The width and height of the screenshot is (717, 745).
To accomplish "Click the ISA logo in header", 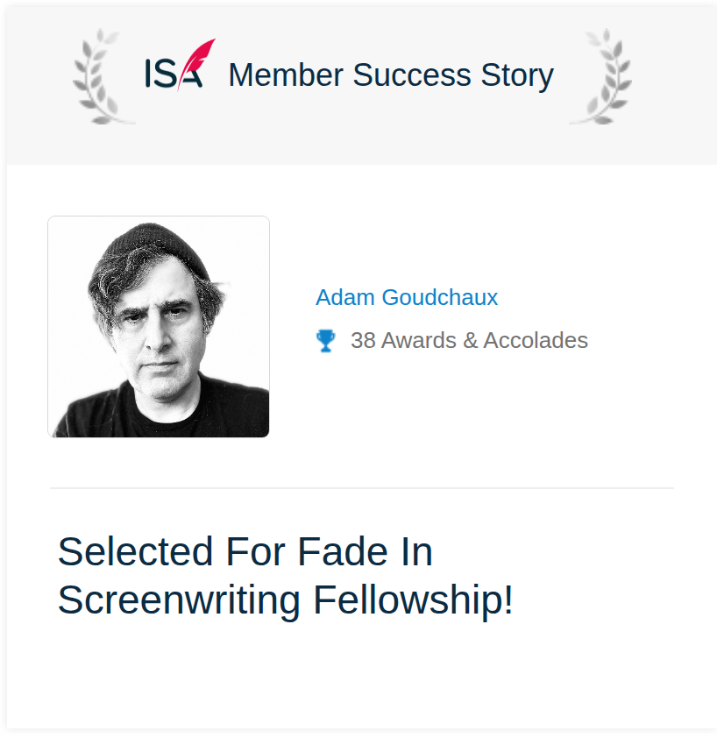I will pyautogui.click(x=180, y=65).
